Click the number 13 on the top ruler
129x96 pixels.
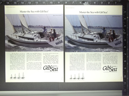[x=29, y=3]
